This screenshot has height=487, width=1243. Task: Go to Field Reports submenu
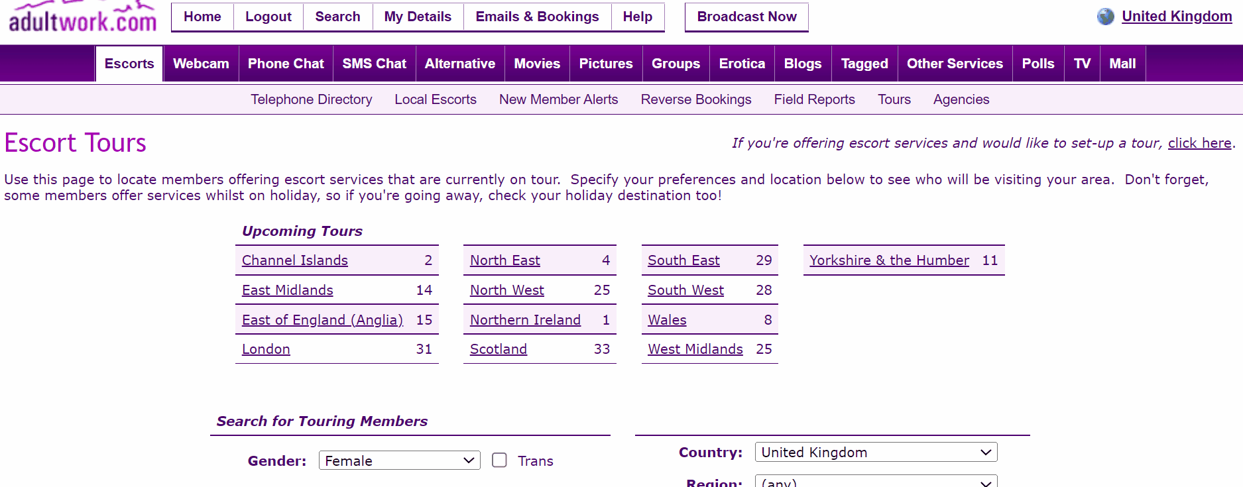tap(814, 99)
